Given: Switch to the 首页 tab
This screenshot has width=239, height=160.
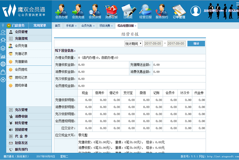Looking at the screenshot, I should coord(58,26).
